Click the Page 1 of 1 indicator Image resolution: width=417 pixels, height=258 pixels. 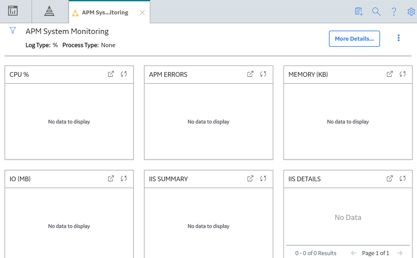pyautogui.click(x=375, y=253)
